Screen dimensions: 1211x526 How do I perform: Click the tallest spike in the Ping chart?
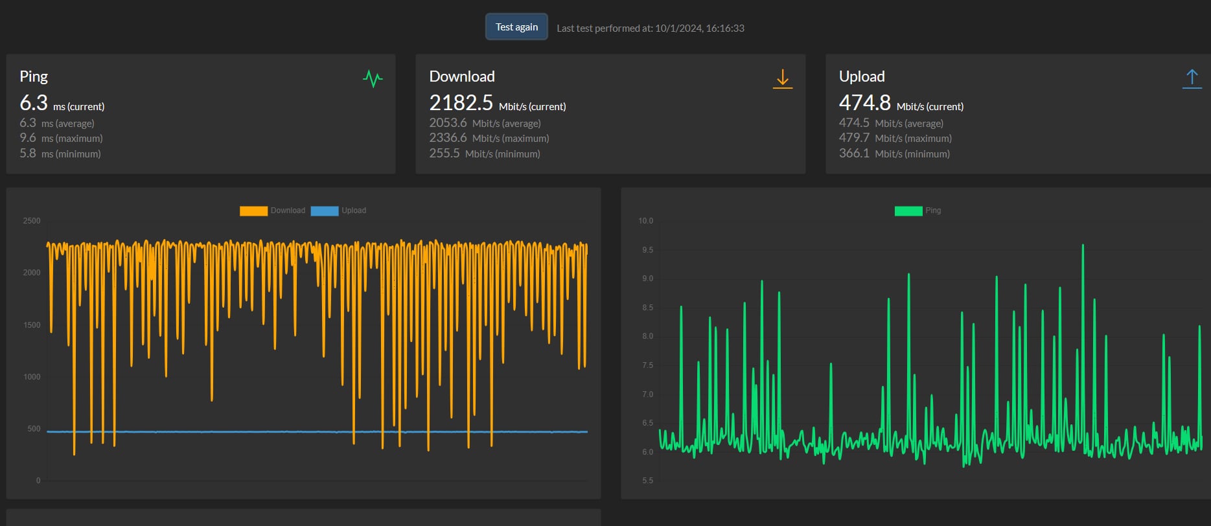point(1082,247)
